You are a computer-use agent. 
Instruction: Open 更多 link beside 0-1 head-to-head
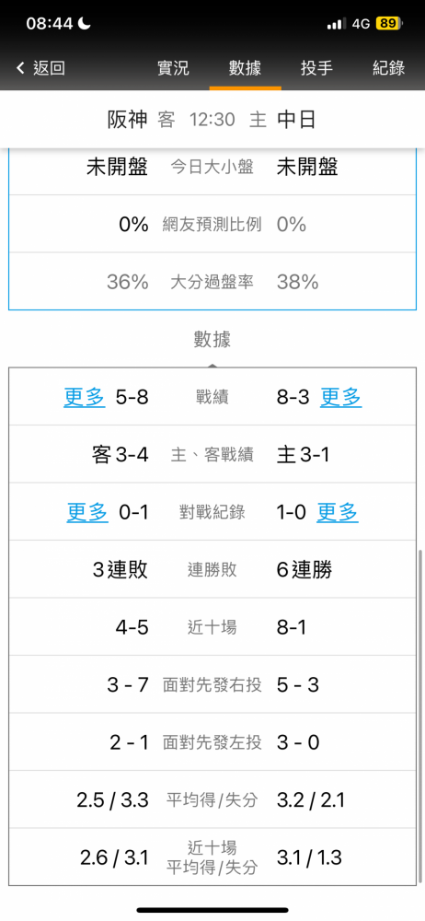tap(87, 513)
